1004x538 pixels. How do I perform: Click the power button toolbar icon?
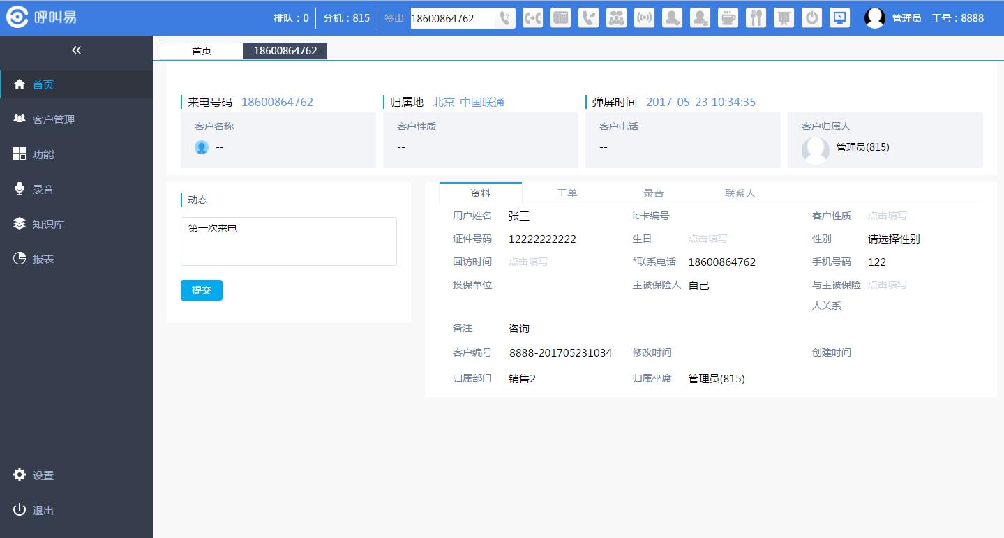click(x=812, y=18)
